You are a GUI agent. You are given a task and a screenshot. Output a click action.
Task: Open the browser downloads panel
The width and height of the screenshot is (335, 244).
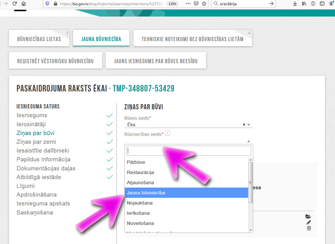click(295, 4)
